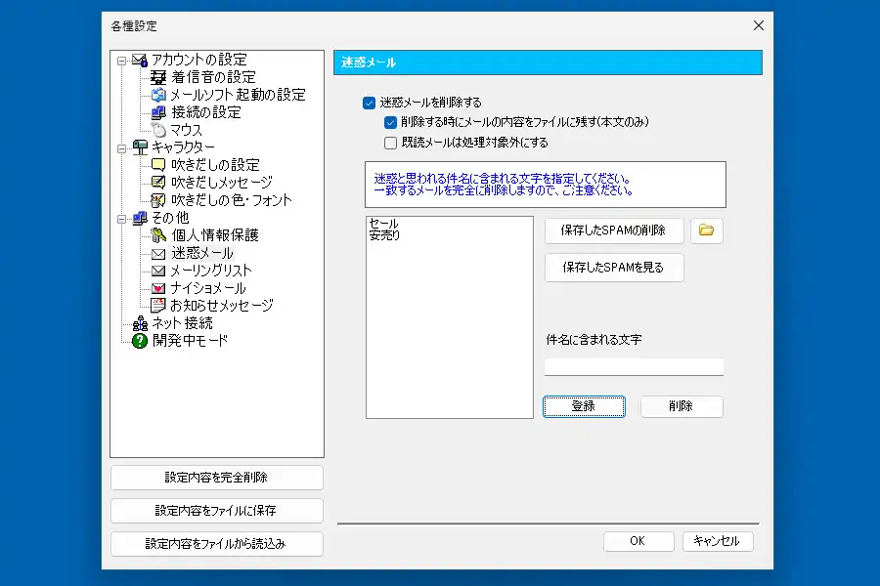Screen dimensions: 880x586
Task: Click the お知らせメッセージ notepad icon
Action: 158,306
